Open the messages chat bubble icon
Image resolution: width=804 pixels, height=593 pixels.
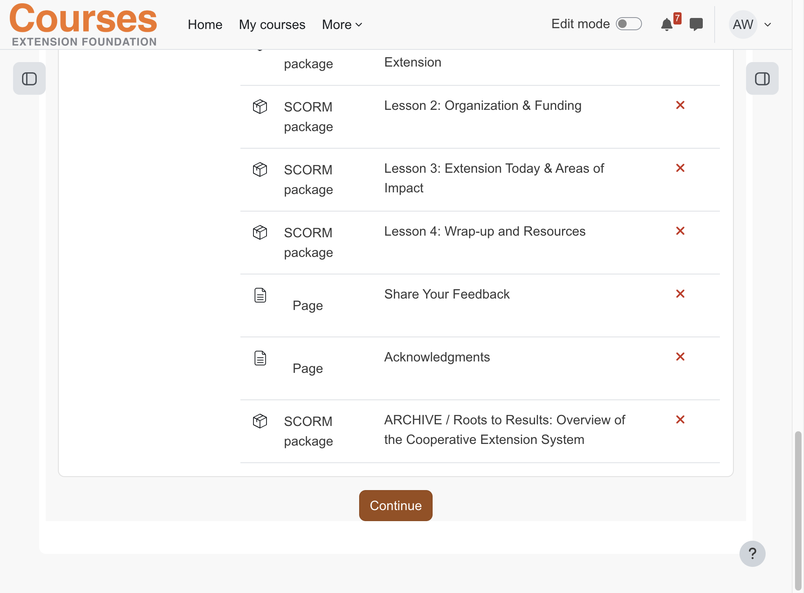[x=696, y=25]
